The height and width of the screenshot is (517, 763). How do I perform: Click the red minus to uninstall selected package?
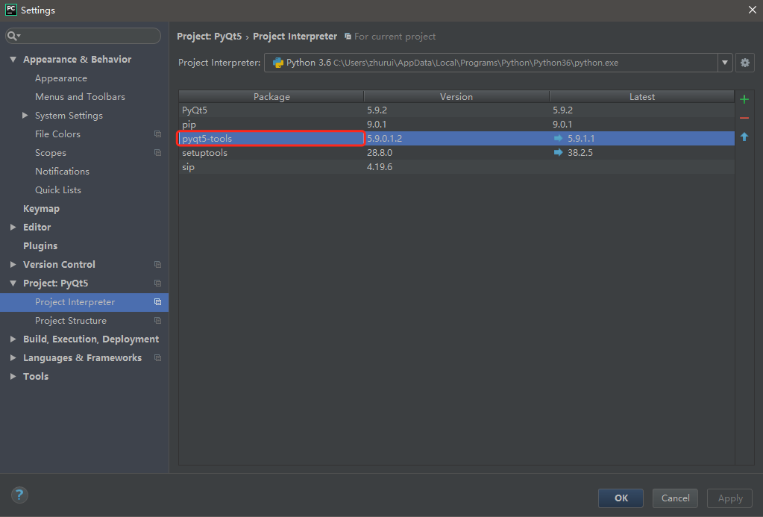pyautogui.click(x=744, y=118)
